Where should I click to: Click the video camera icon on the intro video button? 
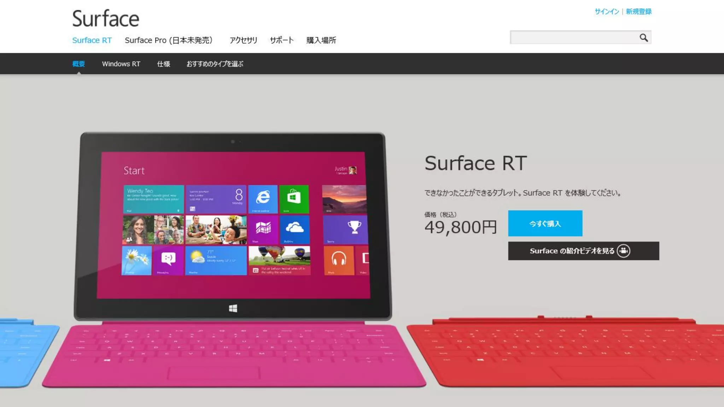point(624,251)
